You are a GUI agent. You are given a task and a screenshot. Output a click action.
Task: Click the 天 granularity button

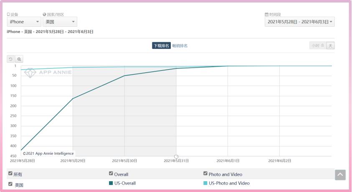tap(330, 46)
